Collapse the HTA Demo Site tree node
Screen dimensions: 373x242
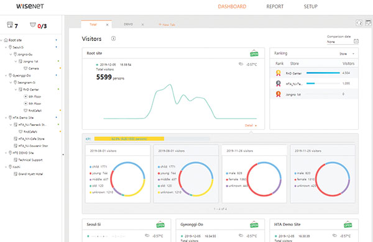click(x=6, y=118)
